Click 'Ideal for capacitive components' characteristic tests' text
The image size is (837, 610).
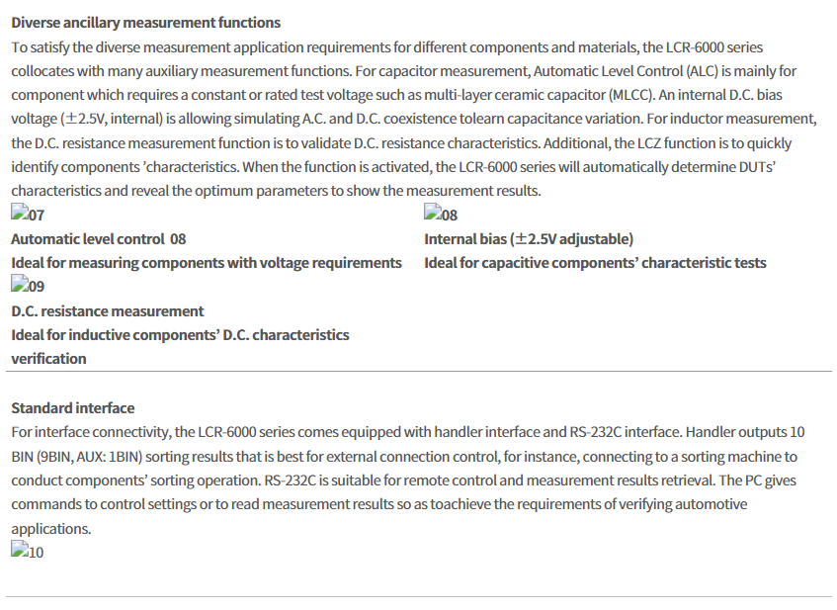(595, 263)
